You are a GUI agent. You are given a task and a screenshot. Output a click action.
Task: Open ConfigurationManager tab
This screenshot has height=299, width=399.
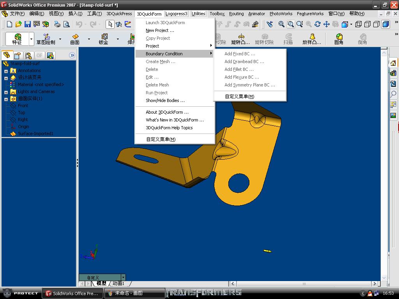[x=28, y=55]
